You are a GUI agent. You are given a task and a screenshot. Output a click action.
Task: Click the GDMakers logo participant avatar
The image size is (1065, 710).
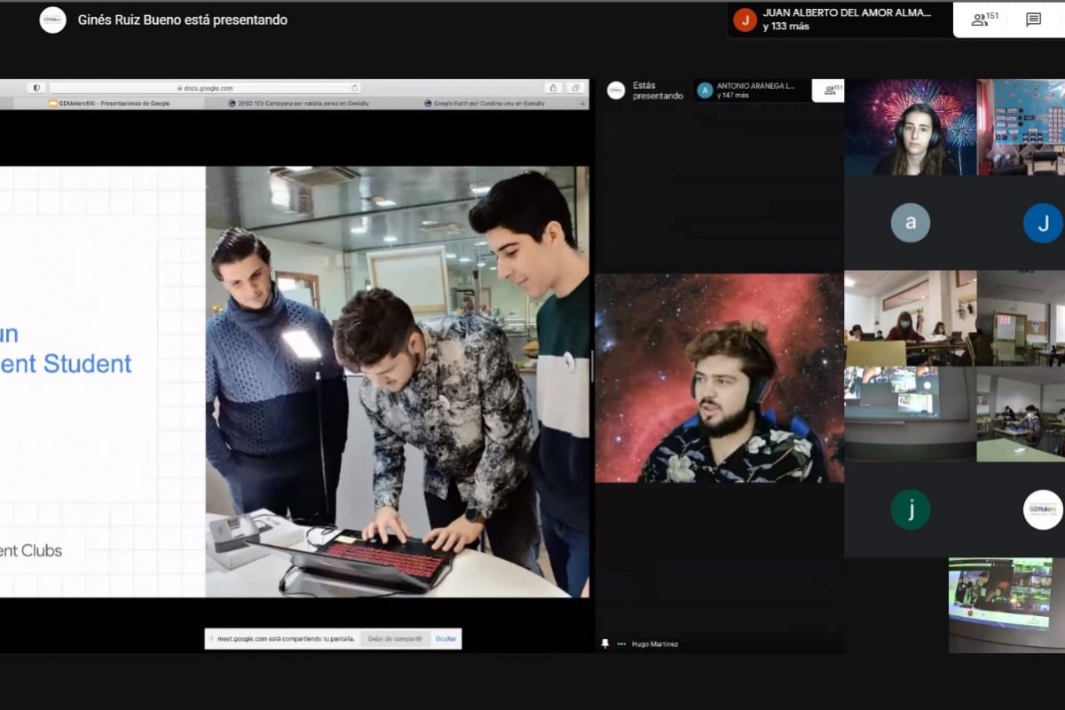pos(1043,509)
